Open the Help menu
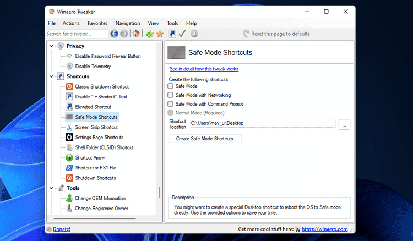The image size is (413, 241). (x=192, y=23)
